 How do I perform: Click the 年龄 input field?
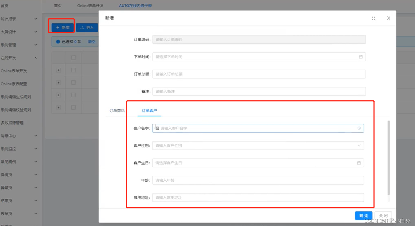(258, 180)
